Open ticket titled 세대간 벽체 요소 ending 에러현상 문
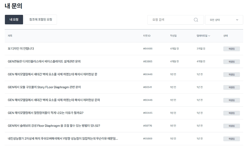The width and height of the screenshot is (247, 148). click(x=52, y=74)
